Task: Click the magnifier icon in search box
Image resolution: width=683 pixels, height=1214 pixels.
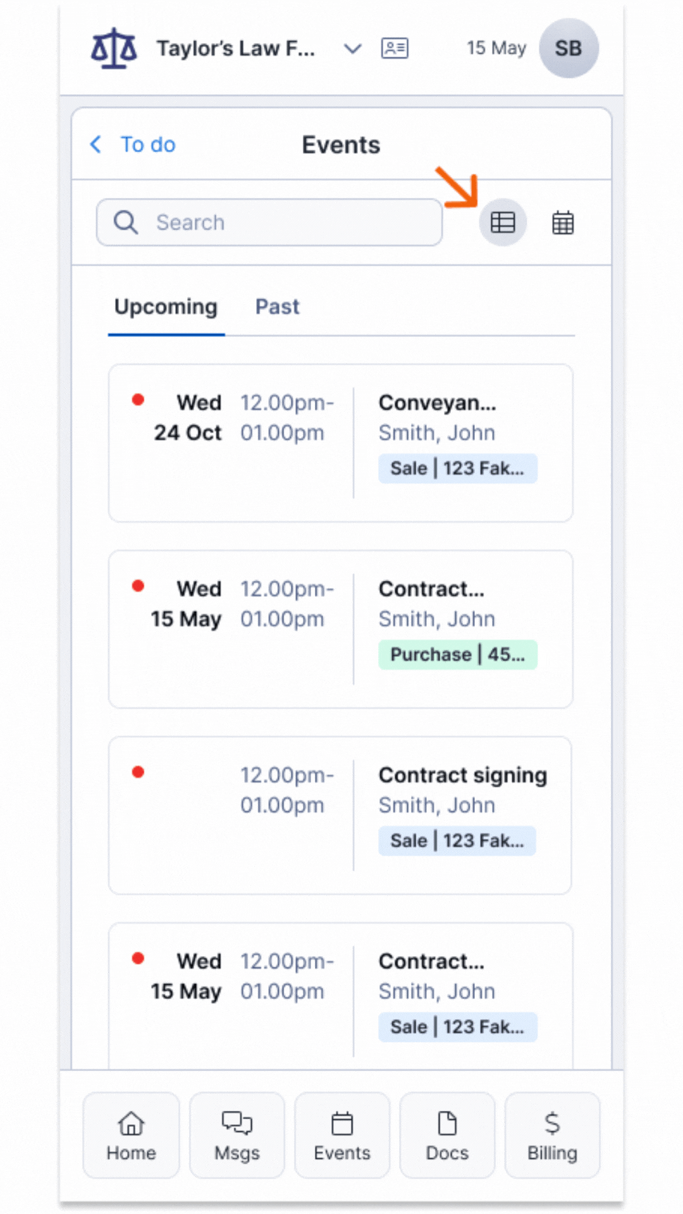Action: click(125, 223)
